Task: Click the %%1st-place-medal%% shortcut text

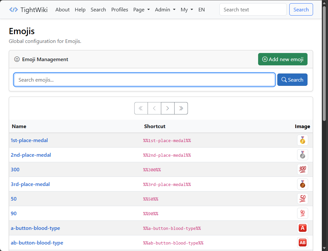Action: coord(167,140)
